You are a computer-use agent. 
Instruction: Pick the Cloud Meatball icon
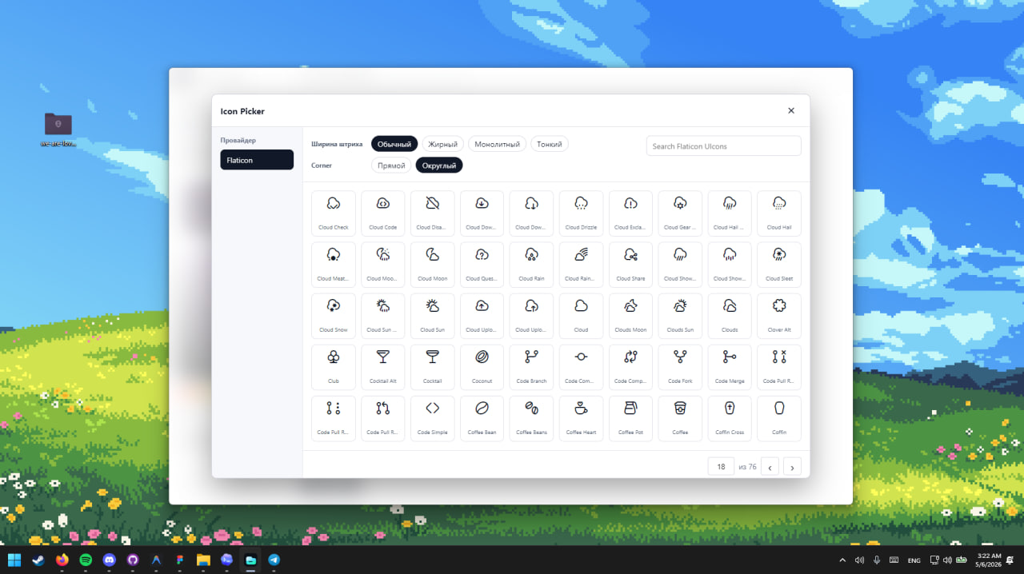(333, 264)
